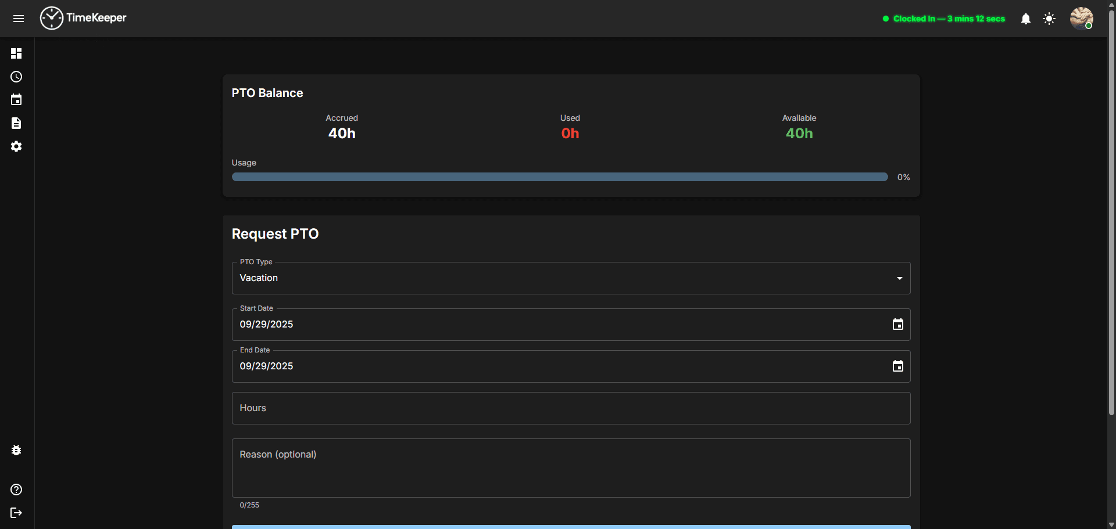Open the user profile avatar menu
Image resolution: width=1116 pixels, height=529 pixels.
[1081, 19]
